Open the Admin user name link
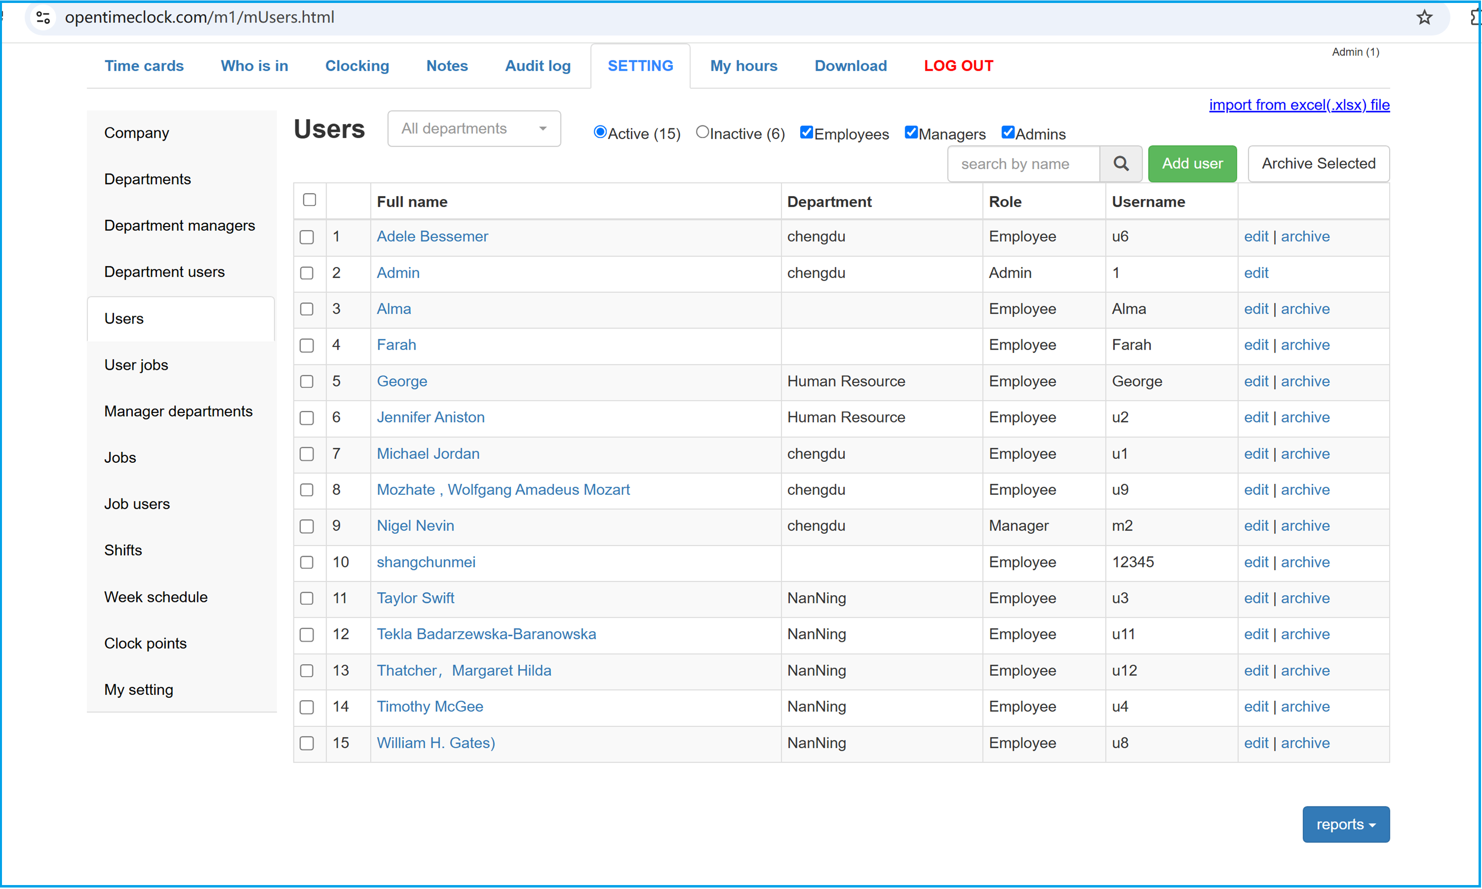Screen dimensions: 1482x889 tap(398, 273)
